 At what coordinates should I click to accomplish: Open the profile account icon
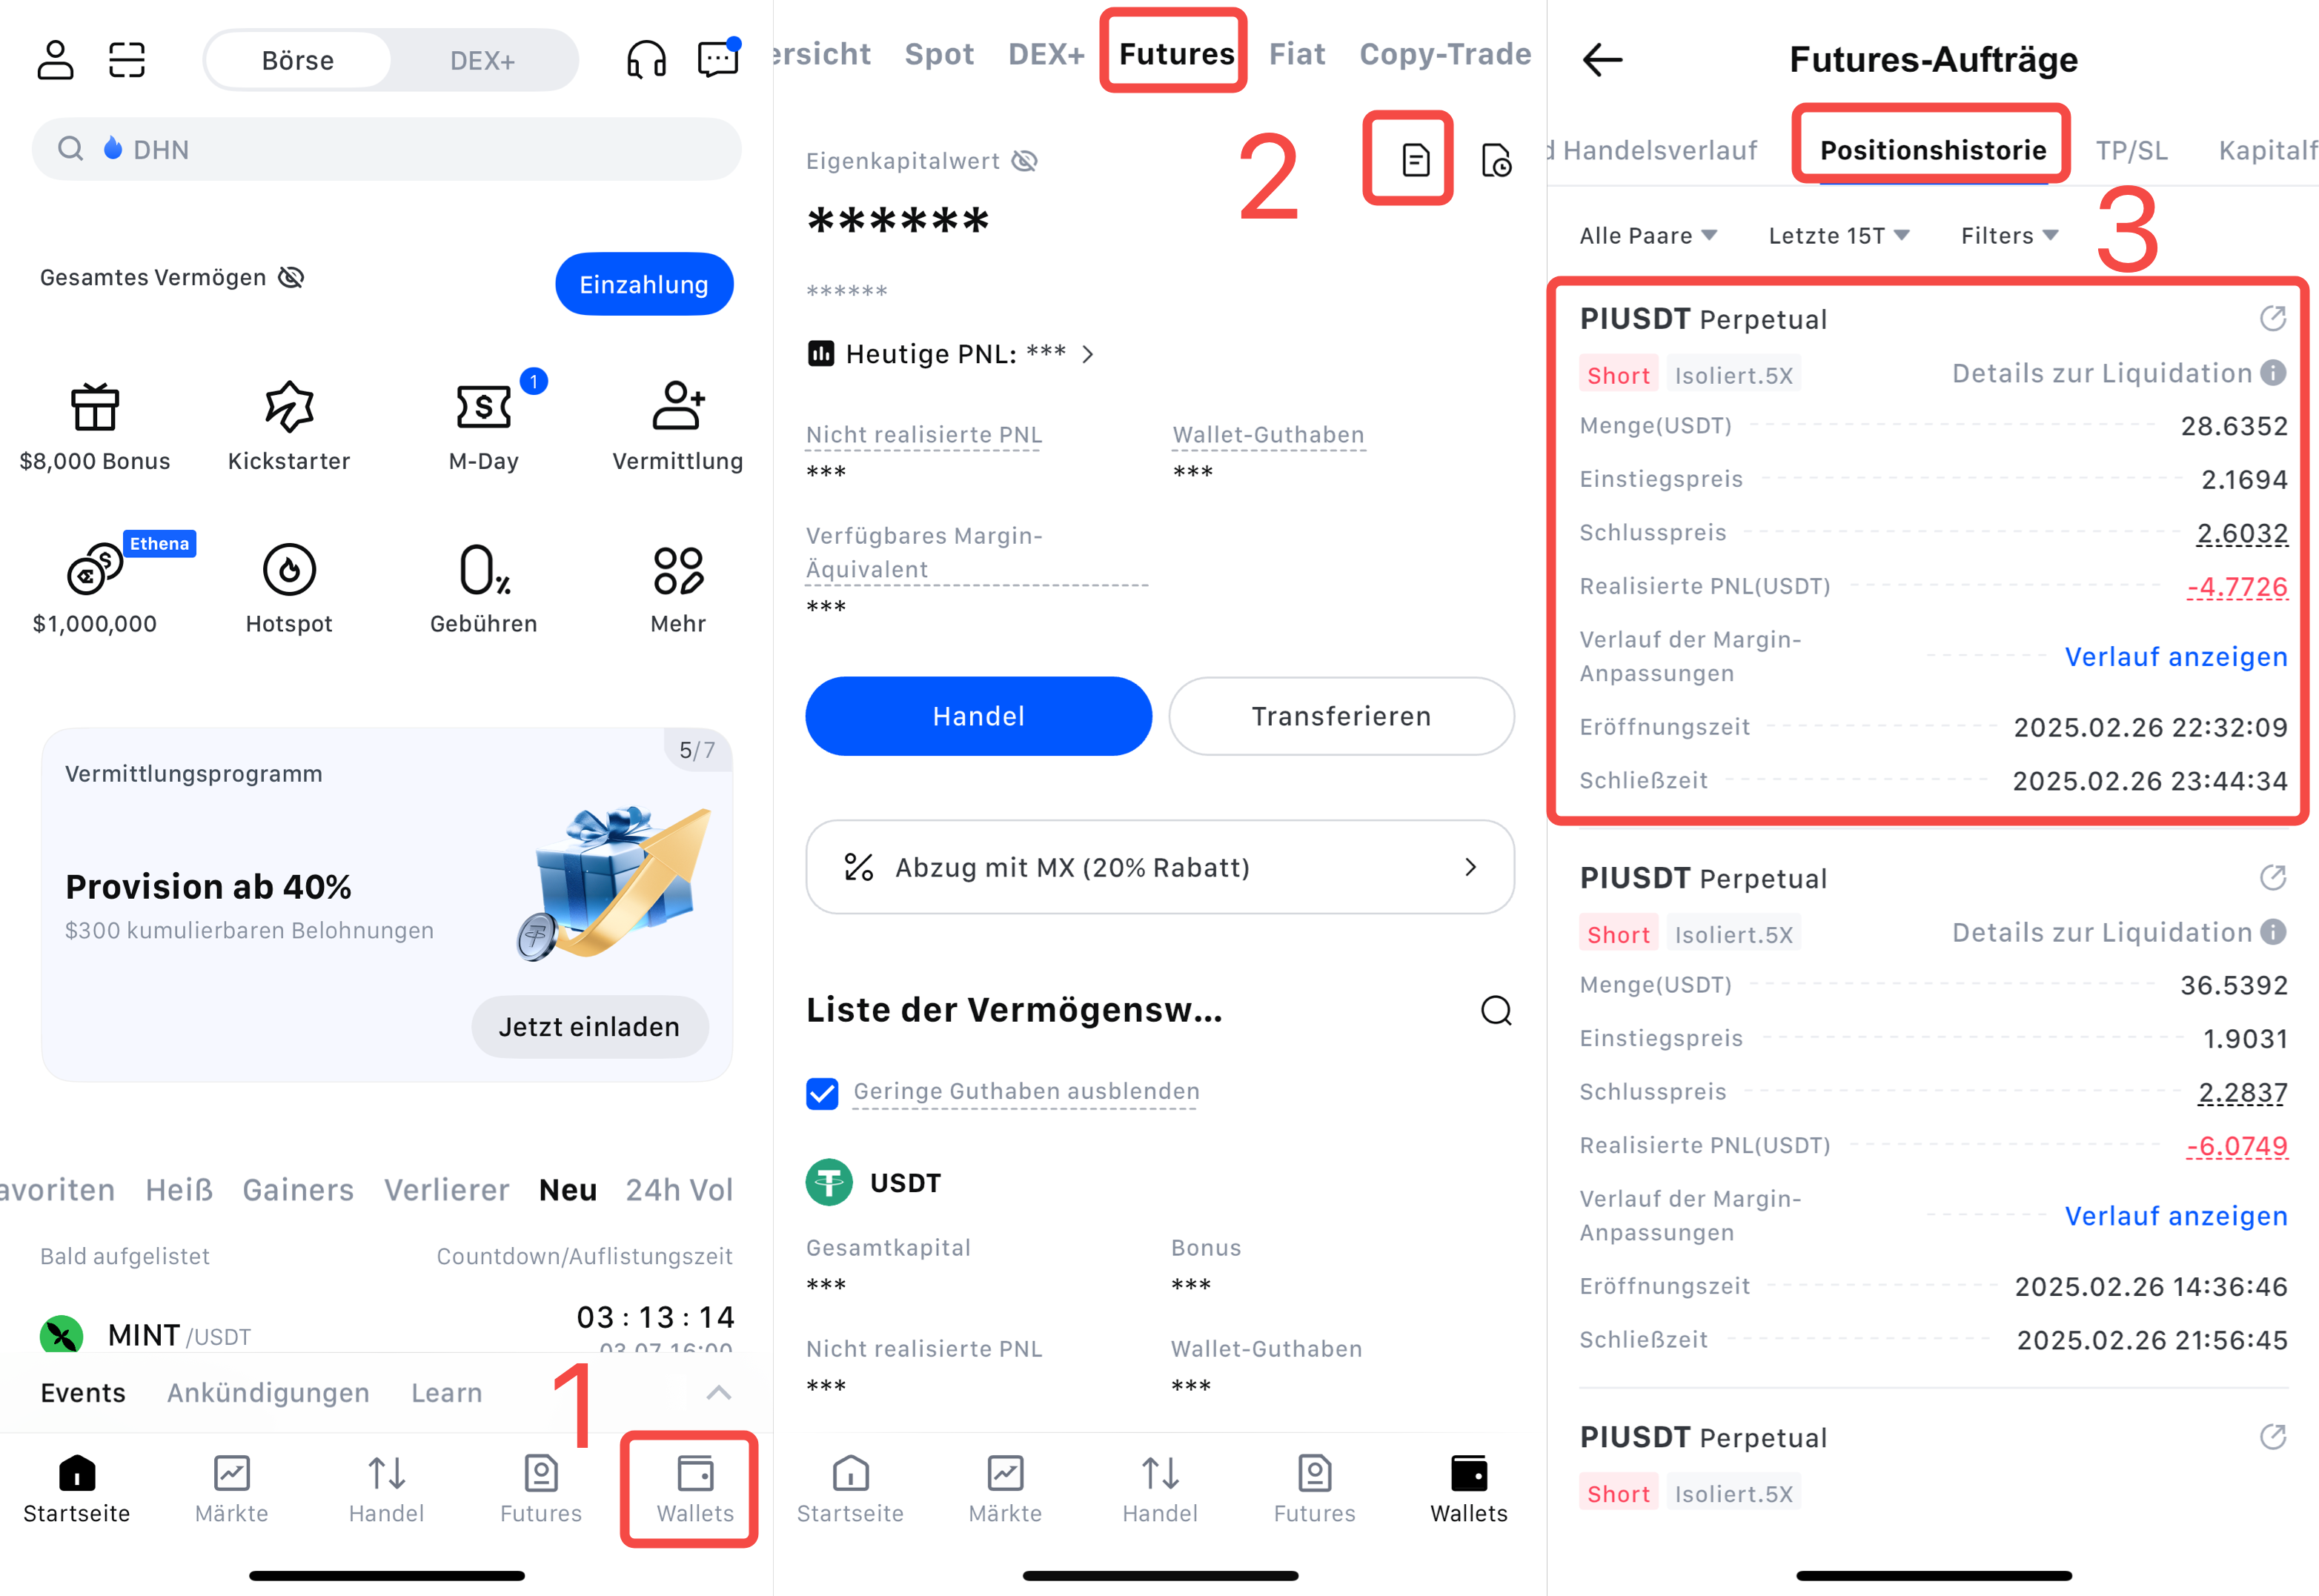55,60
